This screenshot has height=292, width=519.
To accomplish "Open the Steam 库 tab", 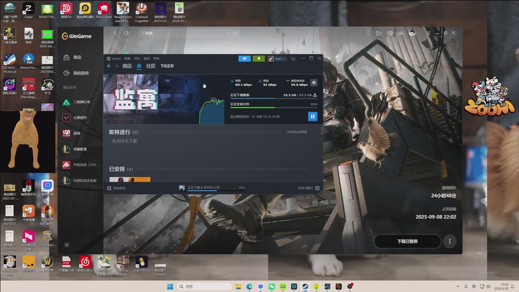I will click(x=139, y=66).
